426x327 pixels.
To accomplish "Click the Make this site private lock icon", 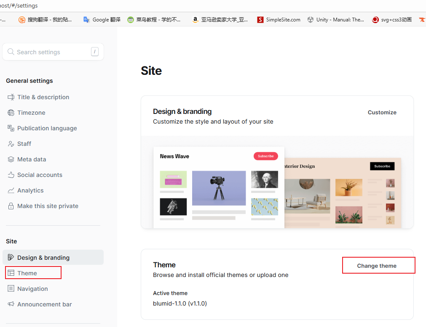I will 11,206.
